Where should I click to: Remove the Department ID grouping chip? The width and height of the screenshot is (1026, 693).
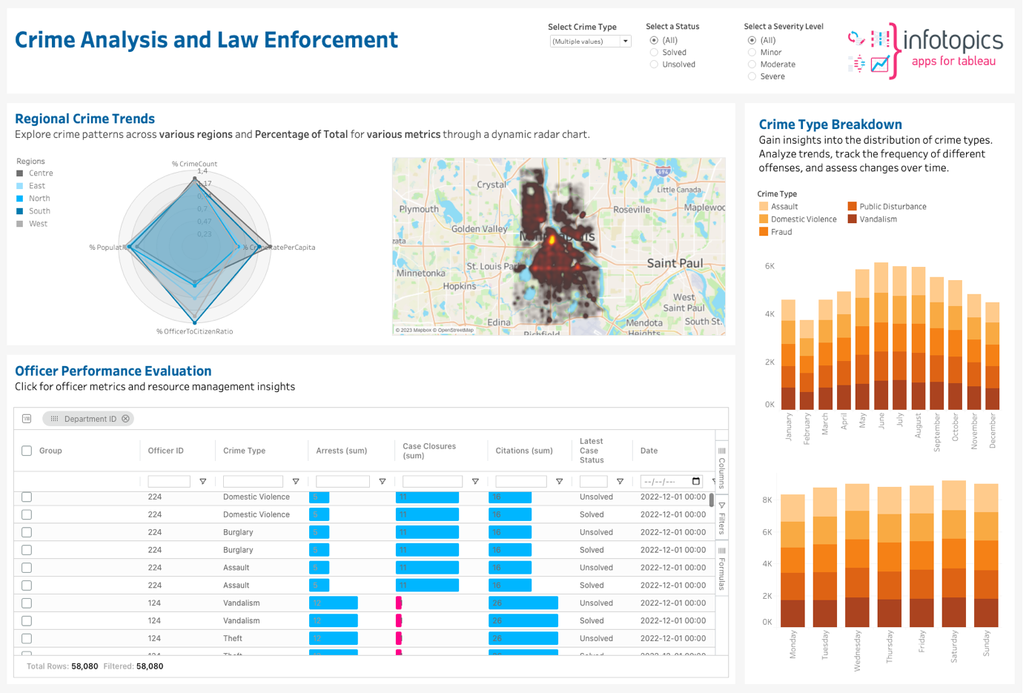click(126, 419)
